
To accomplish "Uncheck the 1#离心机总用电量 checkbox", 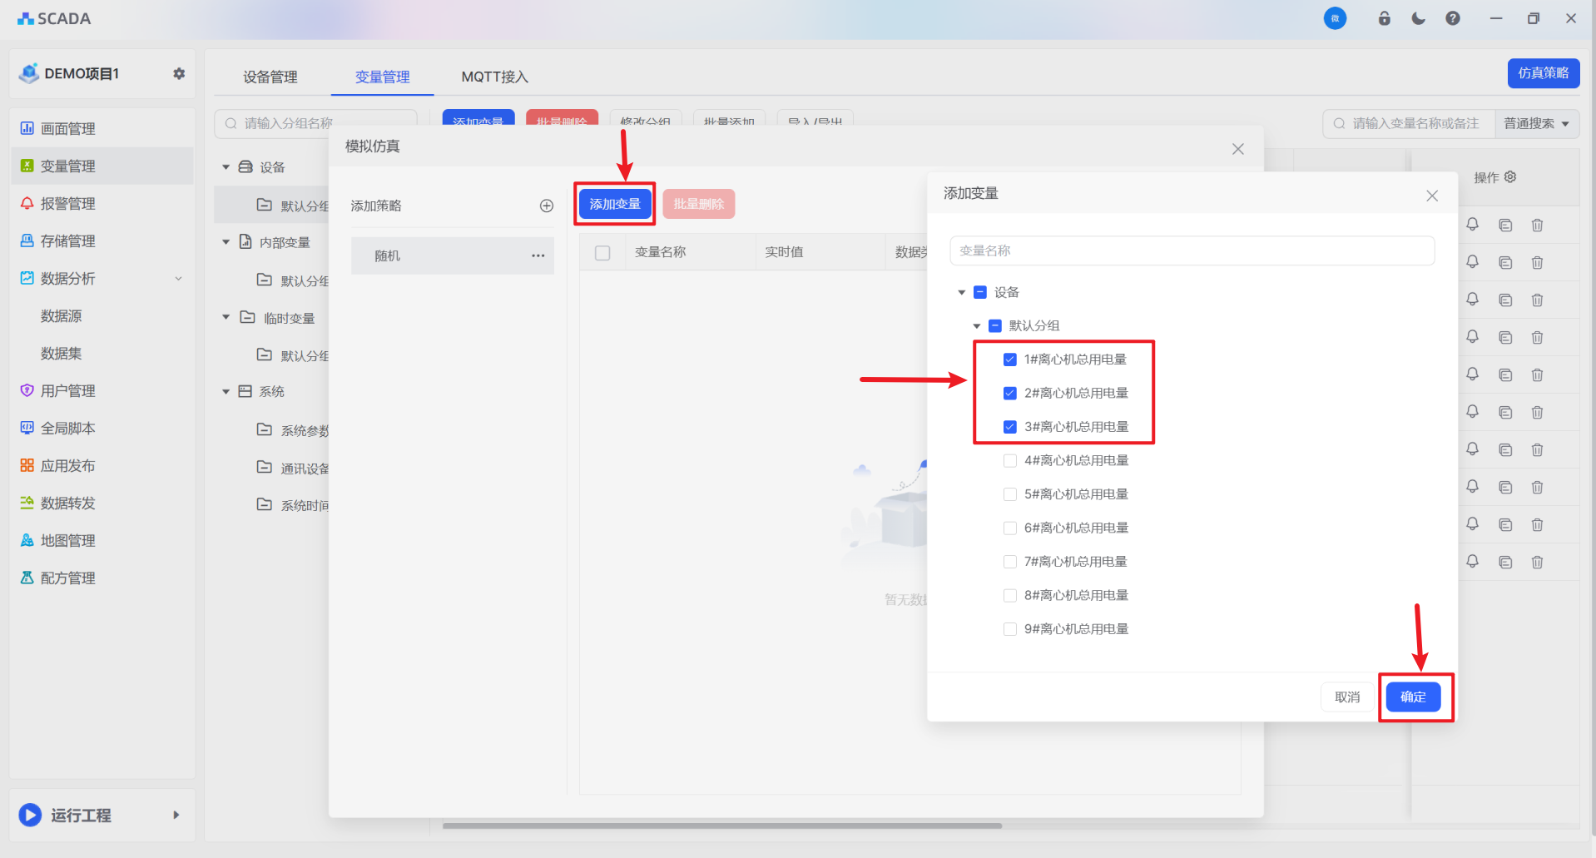I will click(x=1010, y=360).
